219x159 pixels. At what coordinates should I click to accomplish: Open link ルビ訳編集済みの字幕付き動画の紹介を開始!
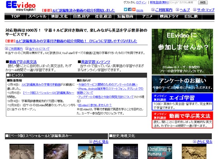(x=76, y=41)
